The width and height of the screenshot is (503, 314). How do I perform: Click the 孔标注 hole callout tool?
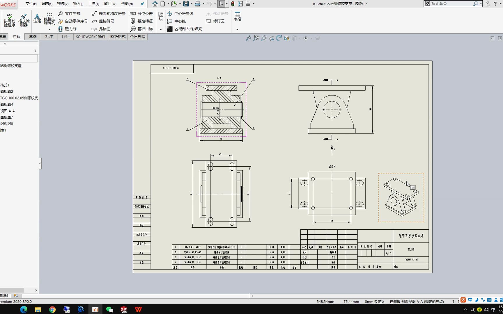click(x=103, y=29)
